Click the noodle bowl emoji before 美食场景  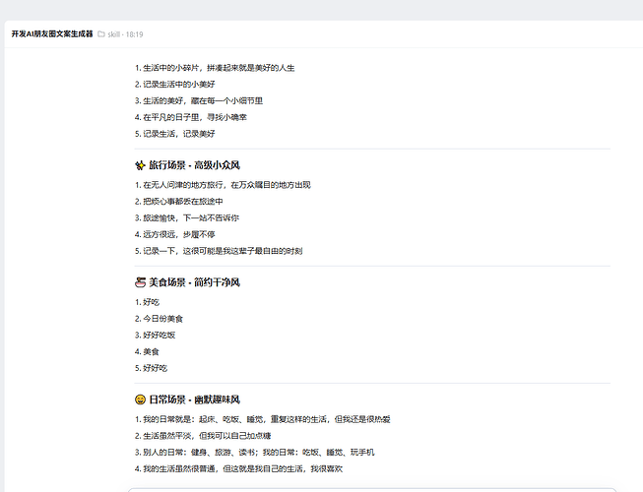point(140,282)
